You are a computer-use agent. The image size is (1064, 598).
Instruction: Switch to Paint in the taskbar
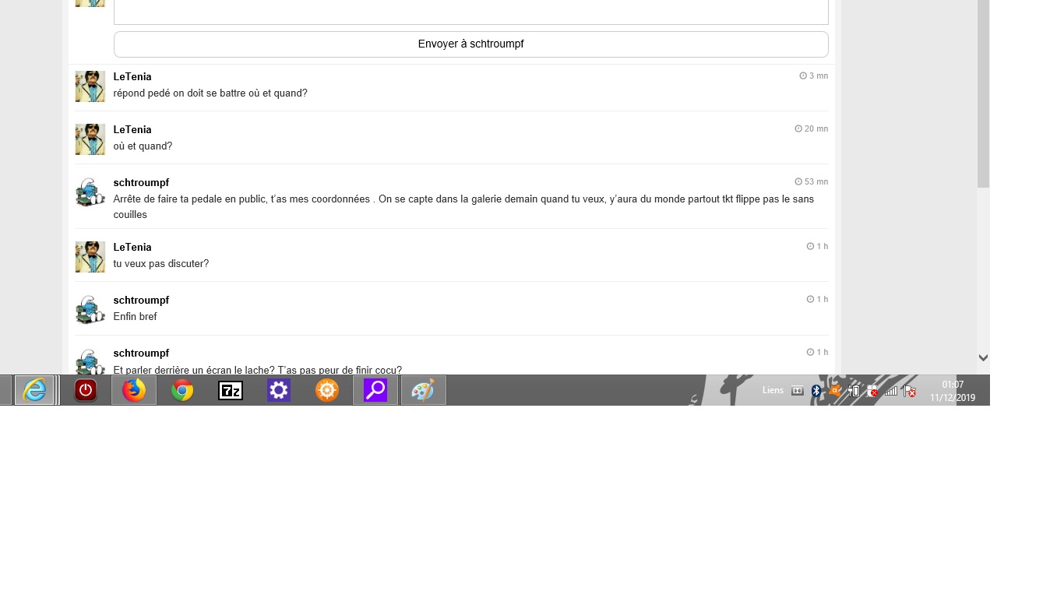click(x=423, y=390)
